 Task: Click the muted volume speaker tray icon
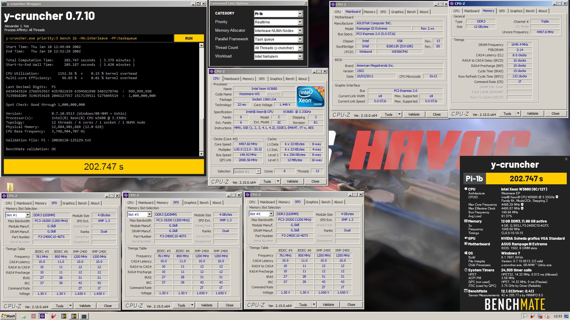tap(547, 316)
